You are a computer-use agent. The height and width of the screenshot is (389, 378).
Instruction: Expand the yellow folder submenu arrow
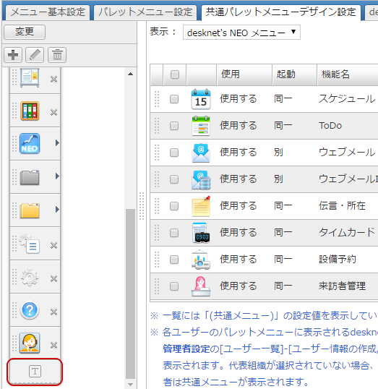click(57, 210)
